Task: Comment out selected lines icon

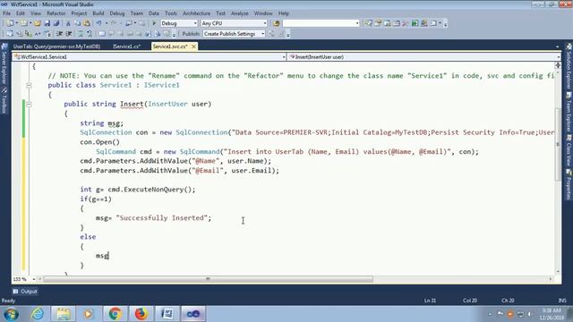Action: pyautogui.click(x=81, y=34)
